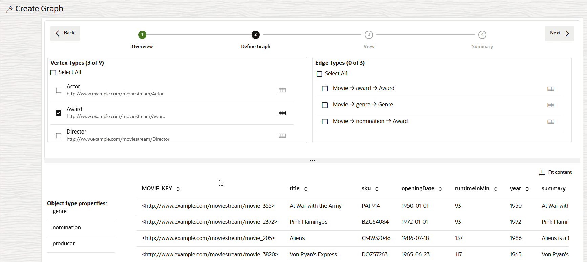Check the Director vertex type

pos(59,136)
